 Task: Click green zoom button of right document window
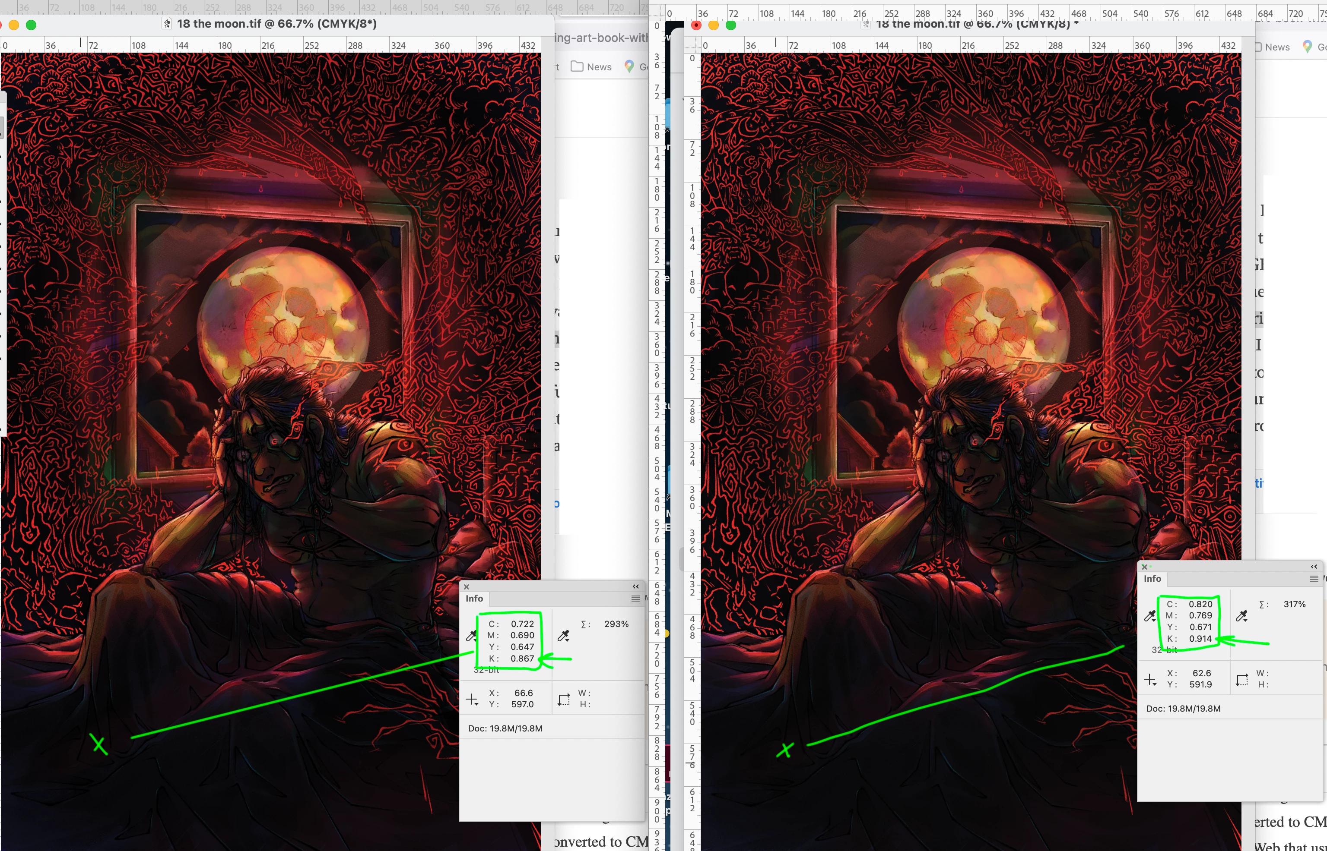[x=731, y=25]
